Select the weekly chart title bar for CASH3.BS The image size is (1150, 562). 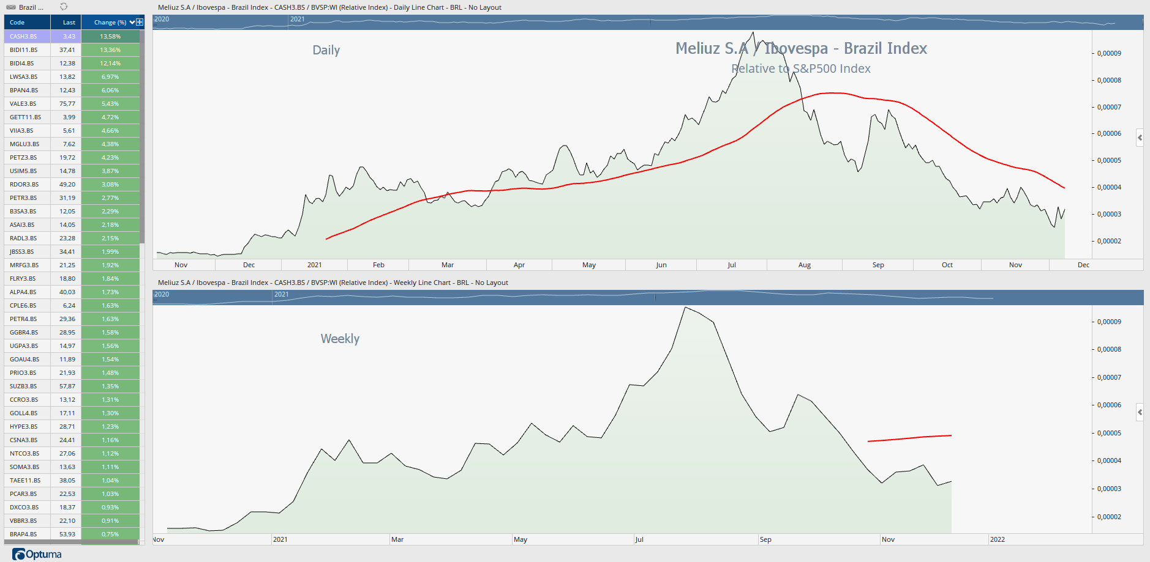(333, 283)
